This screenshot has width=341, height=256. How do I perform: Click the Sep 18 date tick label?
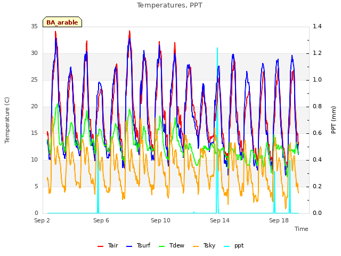[279, 220]
